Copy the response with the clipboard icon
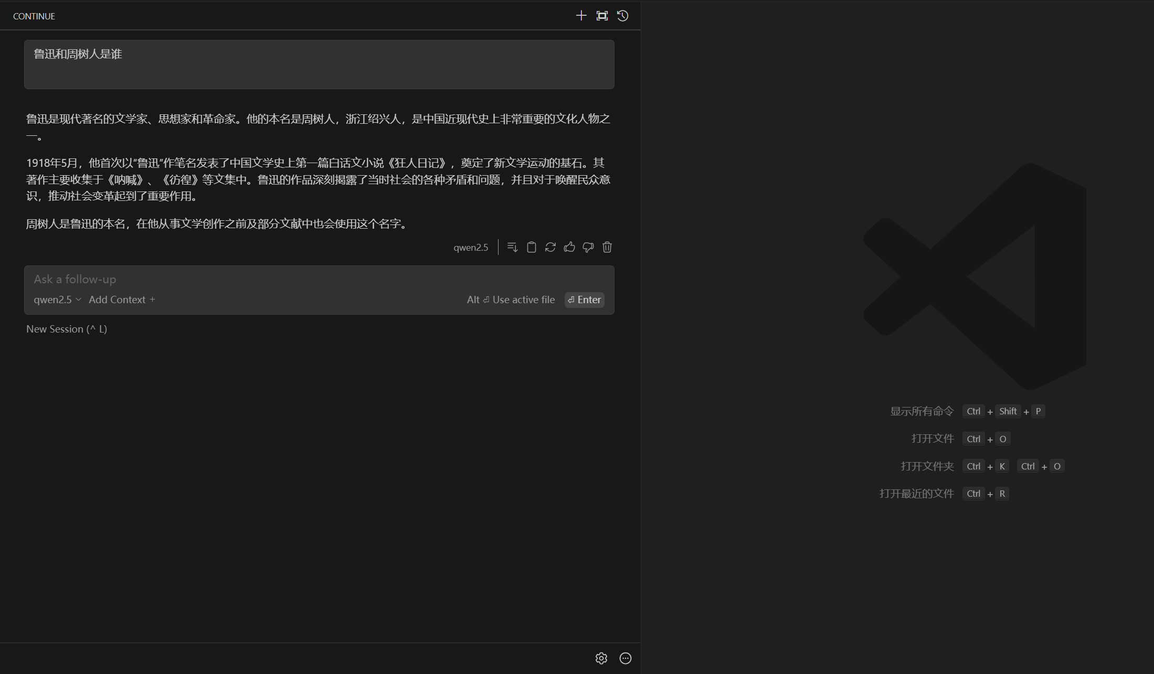1154x674 pixels. [531, 247]
